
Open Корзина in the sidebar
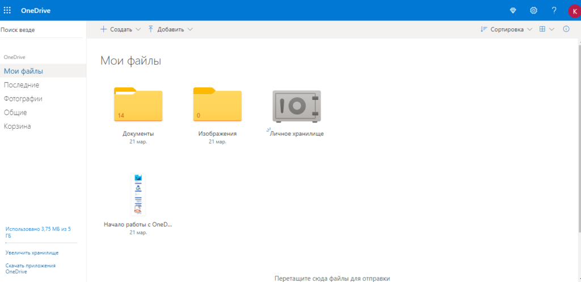point(18,126)
